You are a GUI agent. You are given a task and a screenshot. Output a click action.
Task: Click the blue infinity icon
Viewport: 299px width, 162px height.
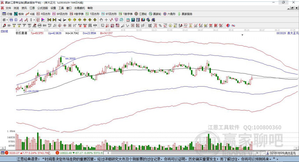(233, 26)
